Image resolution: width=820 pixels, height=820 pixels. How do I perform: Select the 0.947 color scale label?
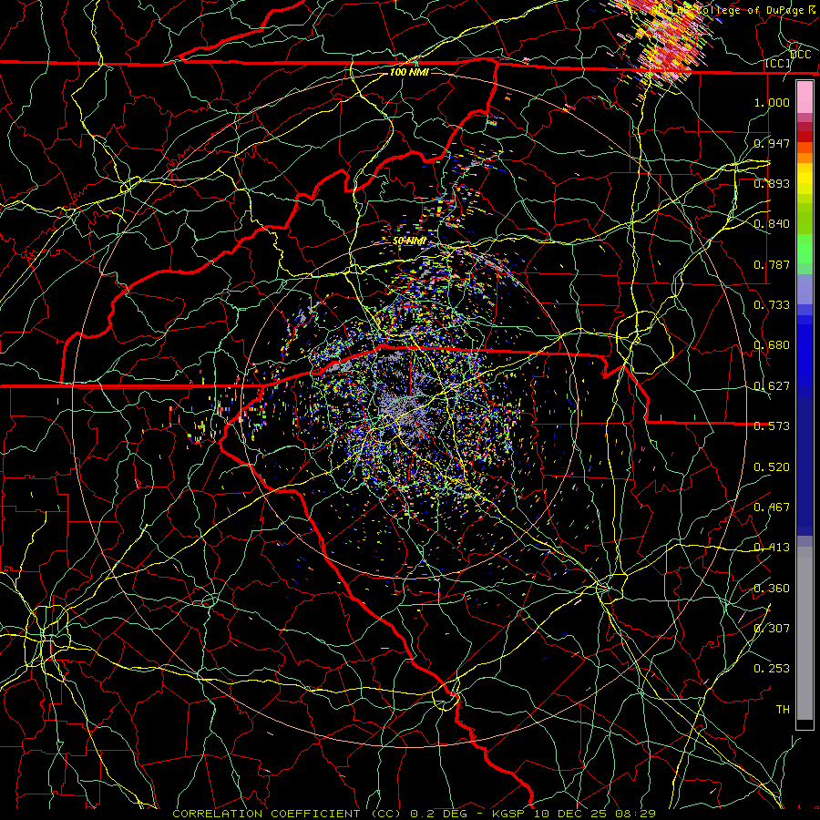point(772,143)
